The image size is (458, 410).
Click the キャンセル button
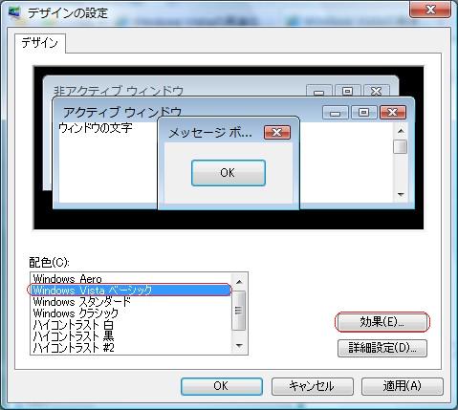pos(312,386)
